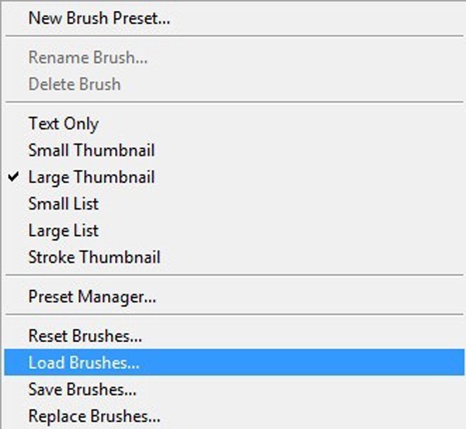Viewport: 466px width, 429px height.
Task: Enable Stroke Thumbnail view
Action: 95,257
